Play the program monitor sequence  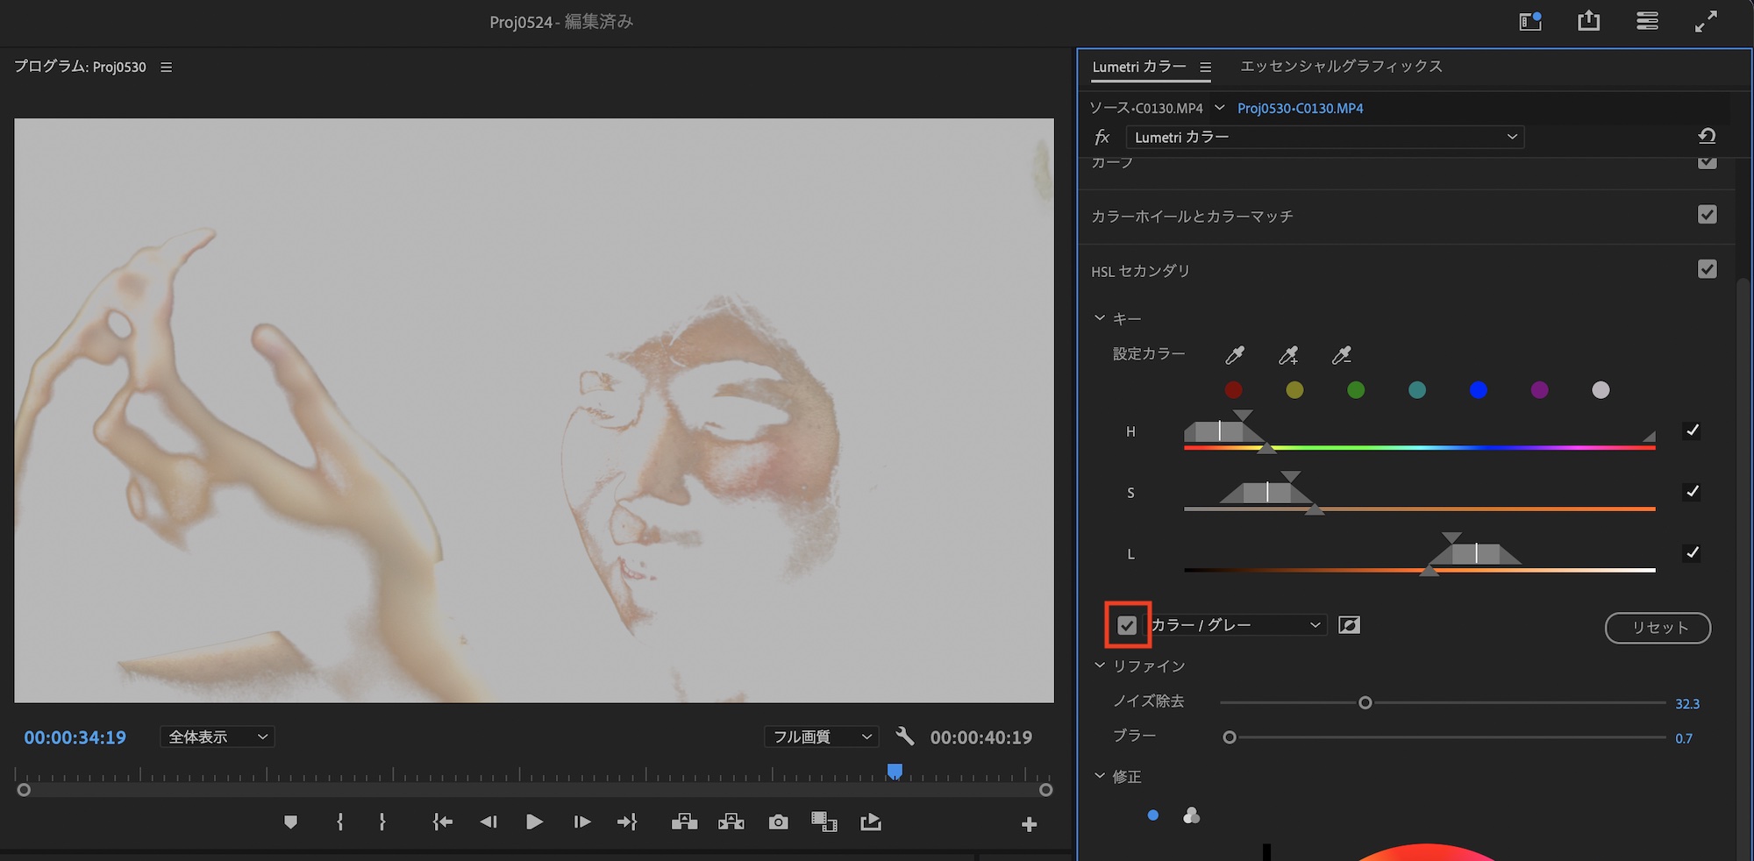point(534,822)
